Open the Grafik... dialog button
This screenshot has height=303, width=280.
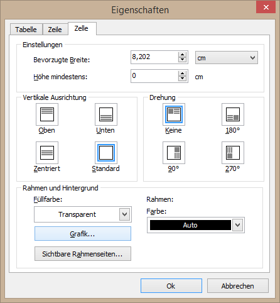(x=83, y=234)
